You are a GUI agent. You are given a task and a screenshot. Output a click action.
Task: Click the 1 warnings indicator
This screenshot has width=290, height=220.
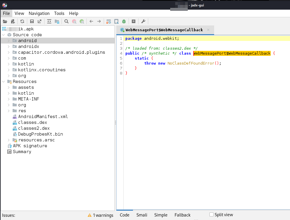(x=100, y=215)
